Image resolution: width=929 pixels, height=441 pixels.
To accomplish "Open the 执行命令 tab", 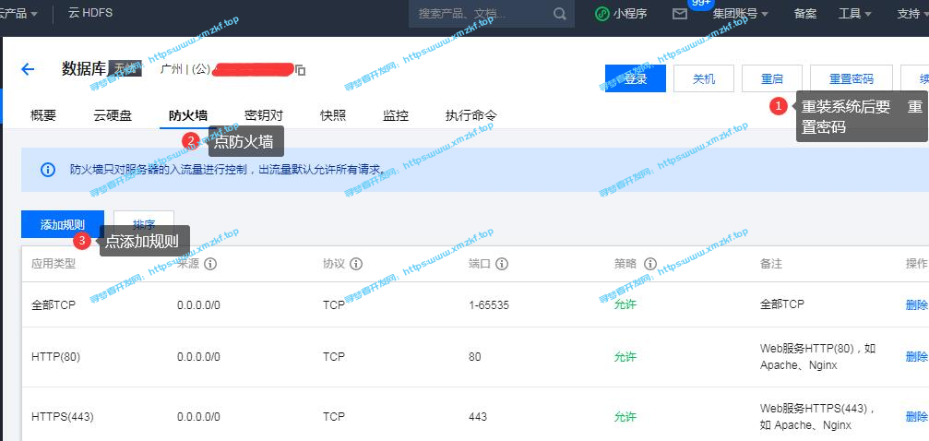I will pos(471,115).
